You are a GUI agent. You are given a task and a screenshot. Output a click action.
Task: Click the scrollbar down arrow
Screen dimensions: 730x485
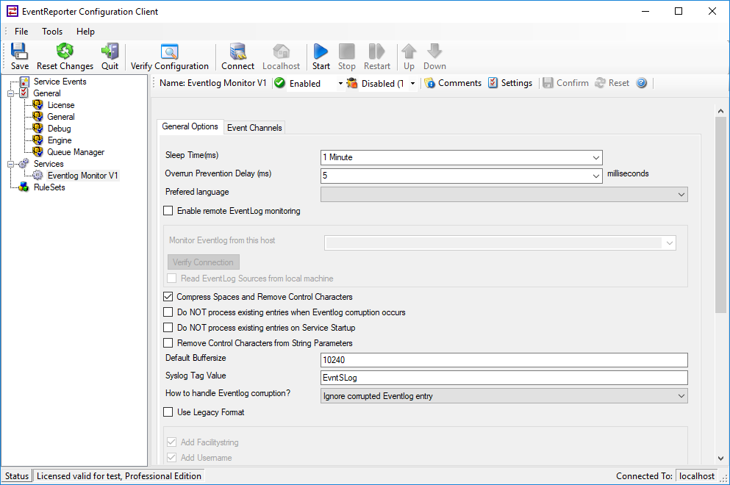[x=720, y=458]
